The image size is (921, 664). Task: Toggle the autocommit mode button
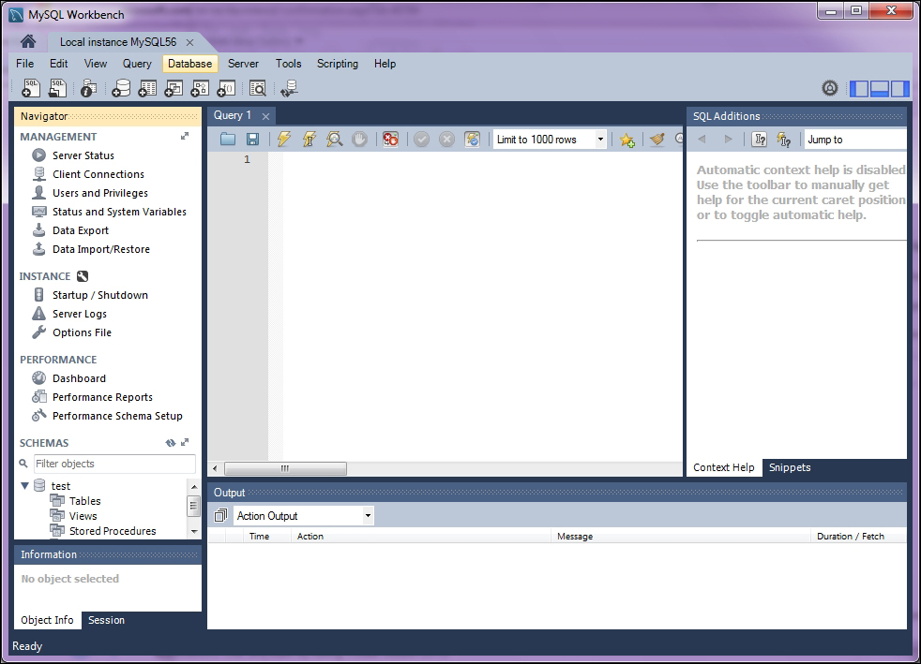click(x=473, y=140)
